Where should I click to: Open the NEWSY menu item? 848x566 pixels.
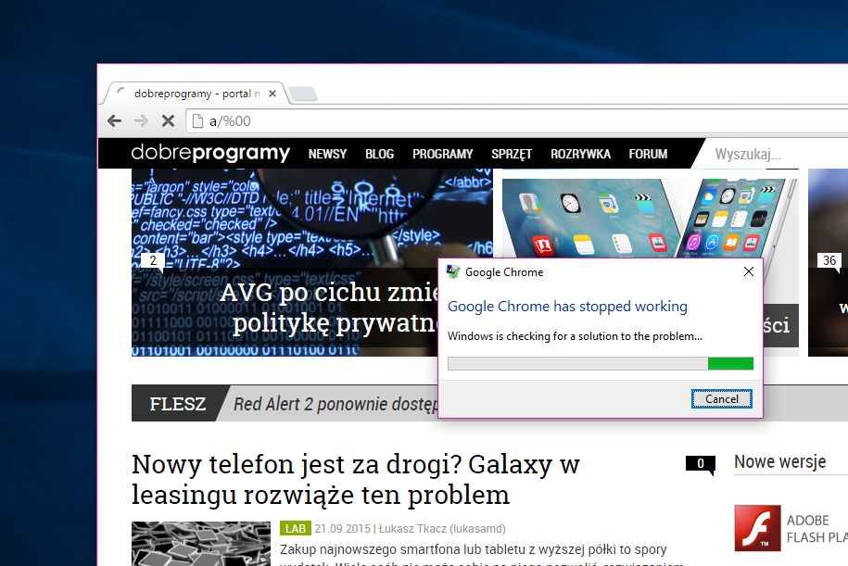tap(327, 154)
